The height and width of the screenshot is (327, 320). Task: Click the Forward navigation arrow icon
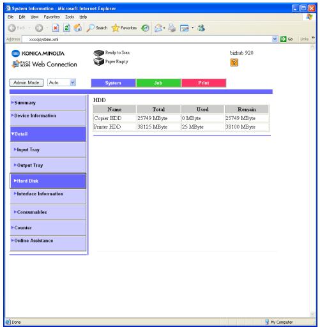pos(39,28)
